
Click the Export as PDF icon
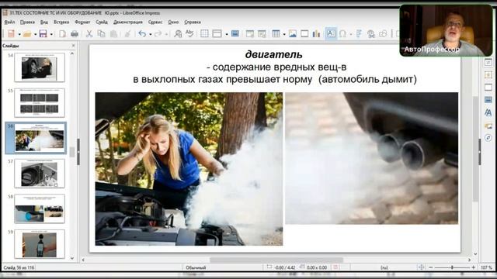pos(62,33)
